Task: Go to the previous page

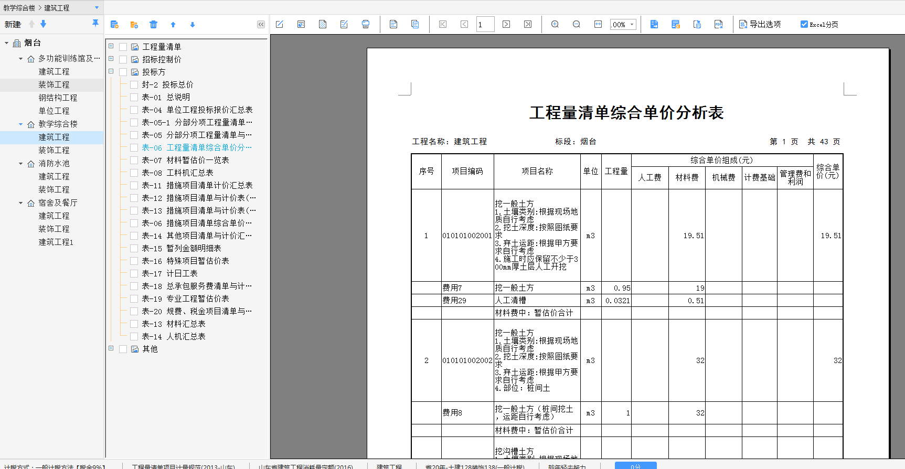Action: click(x=464, y=24)
